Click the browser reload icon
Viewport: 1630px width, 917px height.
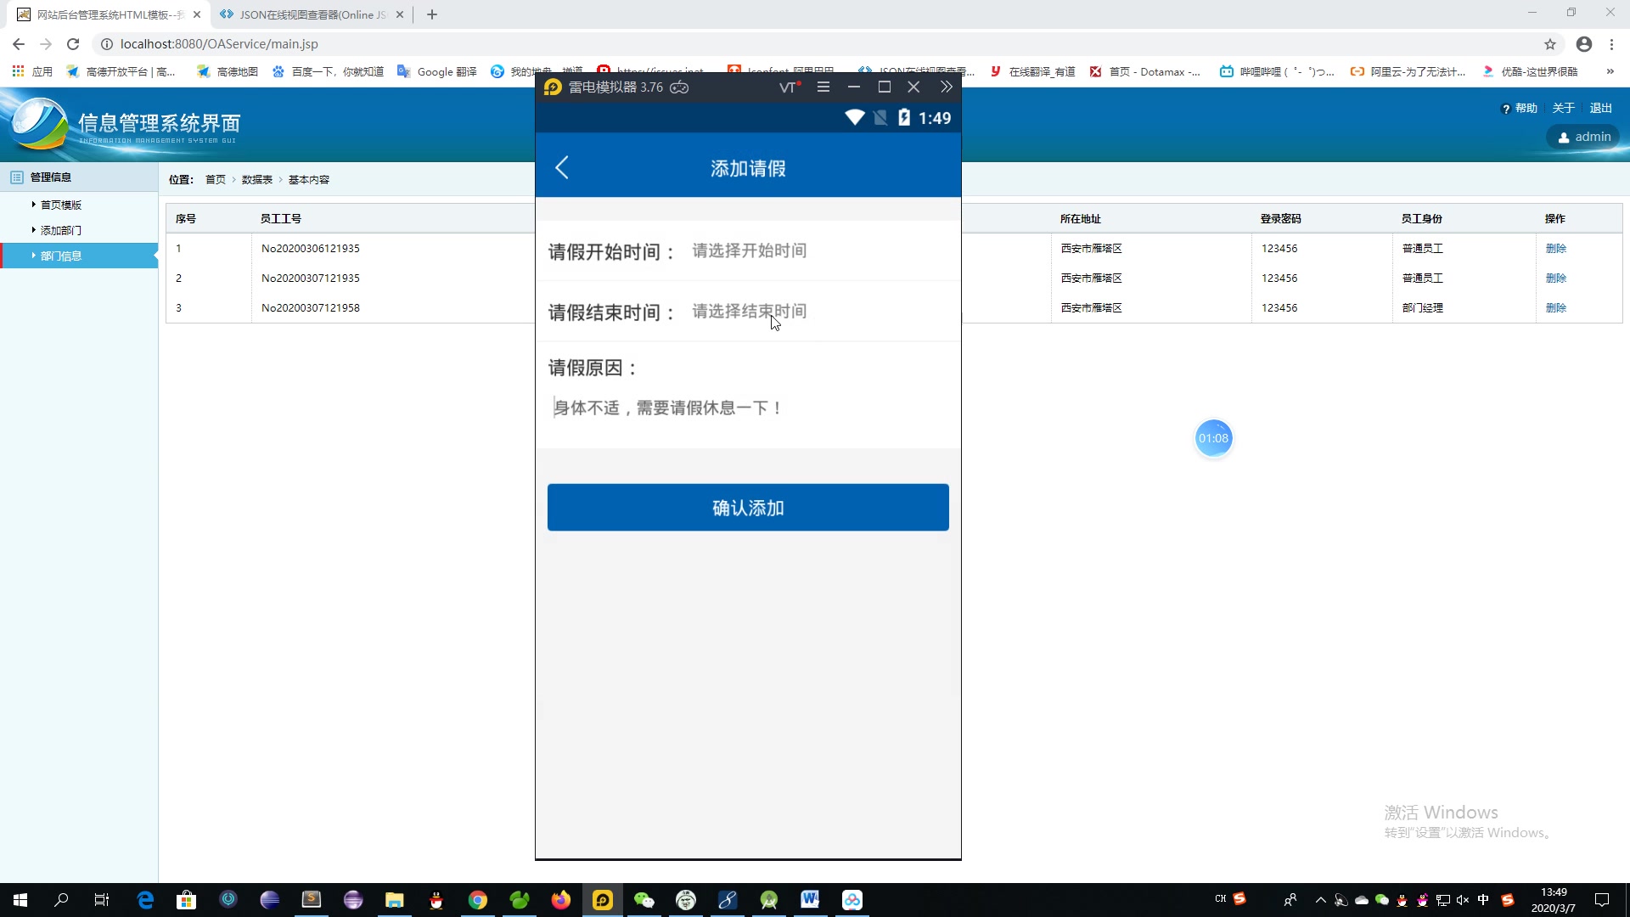click(73, 44)
